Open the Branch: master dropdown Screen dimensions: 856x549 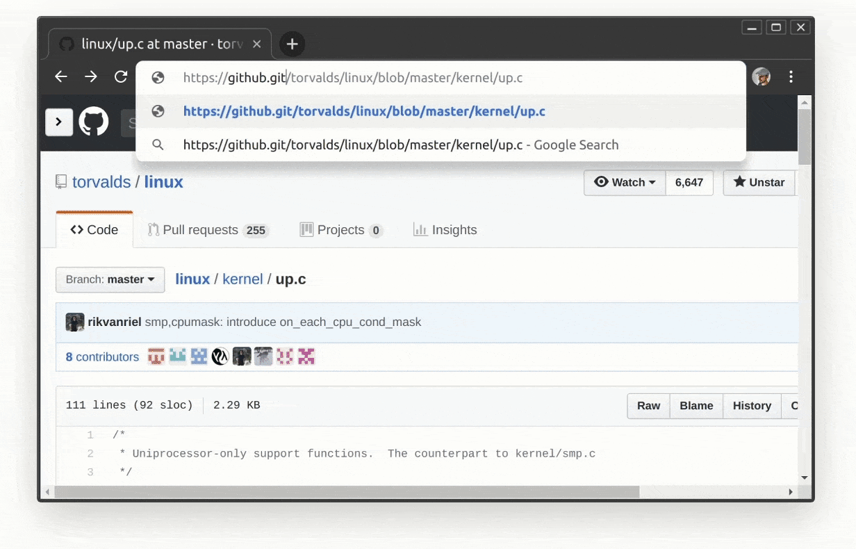click(110, 279)
